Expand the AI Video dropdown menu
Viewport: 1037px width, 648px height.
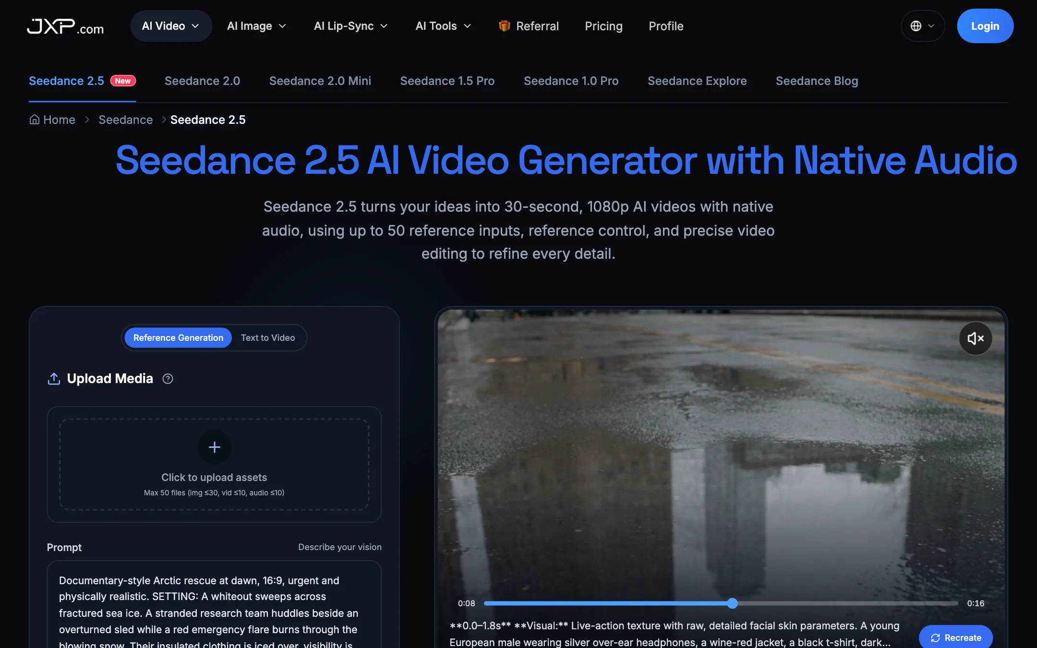pyautogui.click(x=171, y=26)
